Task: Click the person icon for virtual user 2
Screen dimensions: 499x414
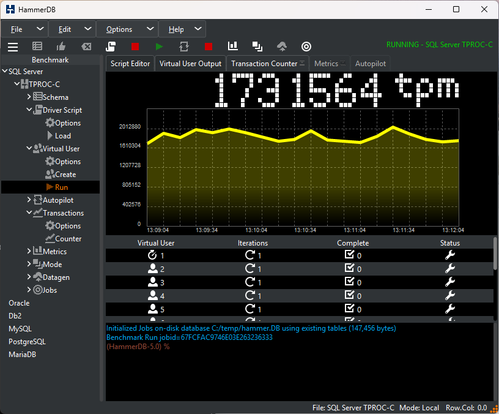Action: point(153,269)
